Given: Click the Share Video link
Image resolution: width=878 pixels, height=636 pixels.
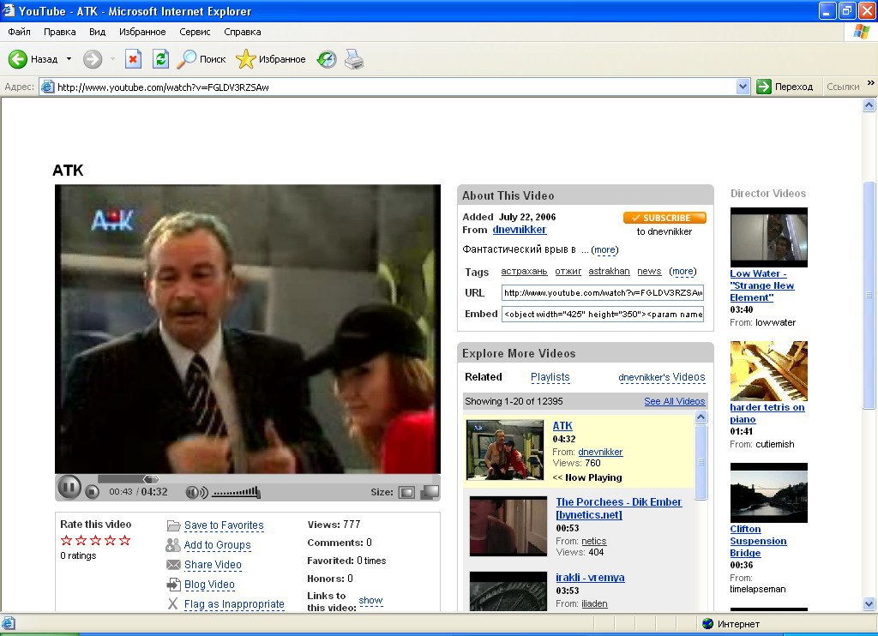Looking at the screenshot, I should coord(213,564).
